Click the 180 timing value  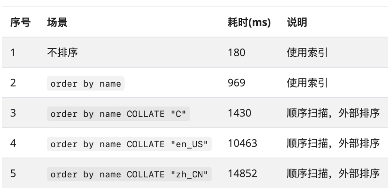coord(236,52)
